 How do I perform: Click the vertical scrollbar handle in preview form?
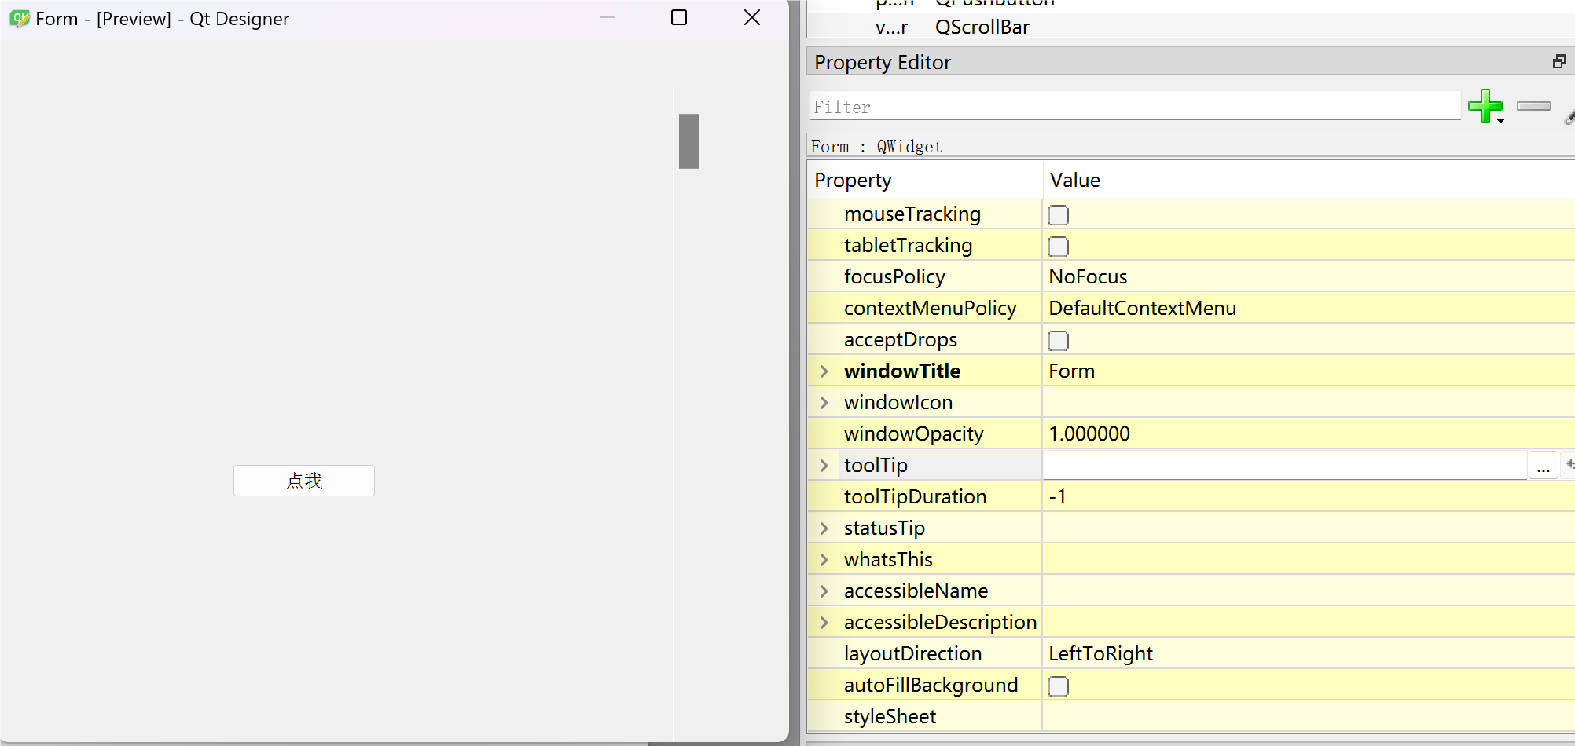[688, 141]
